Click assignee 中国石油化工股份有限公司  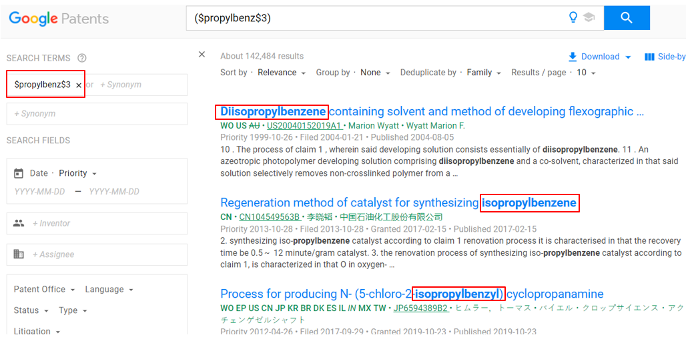point(392,217)
